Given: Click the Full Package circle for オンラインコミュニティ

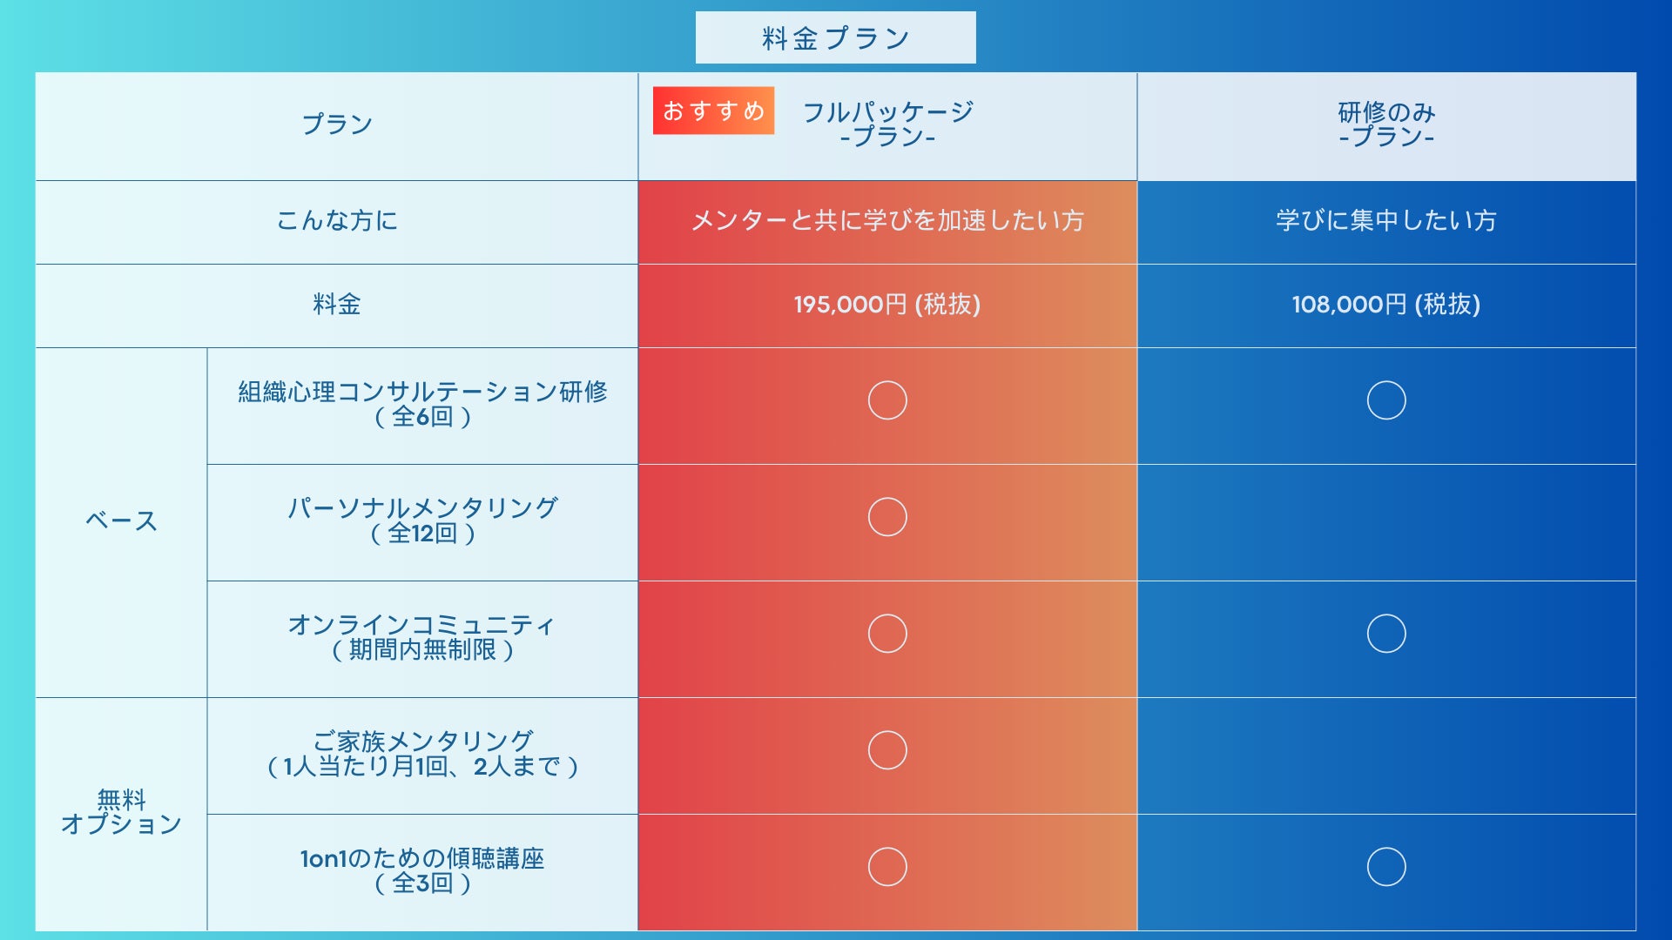Looking at the screenshot, I should 887,634.
